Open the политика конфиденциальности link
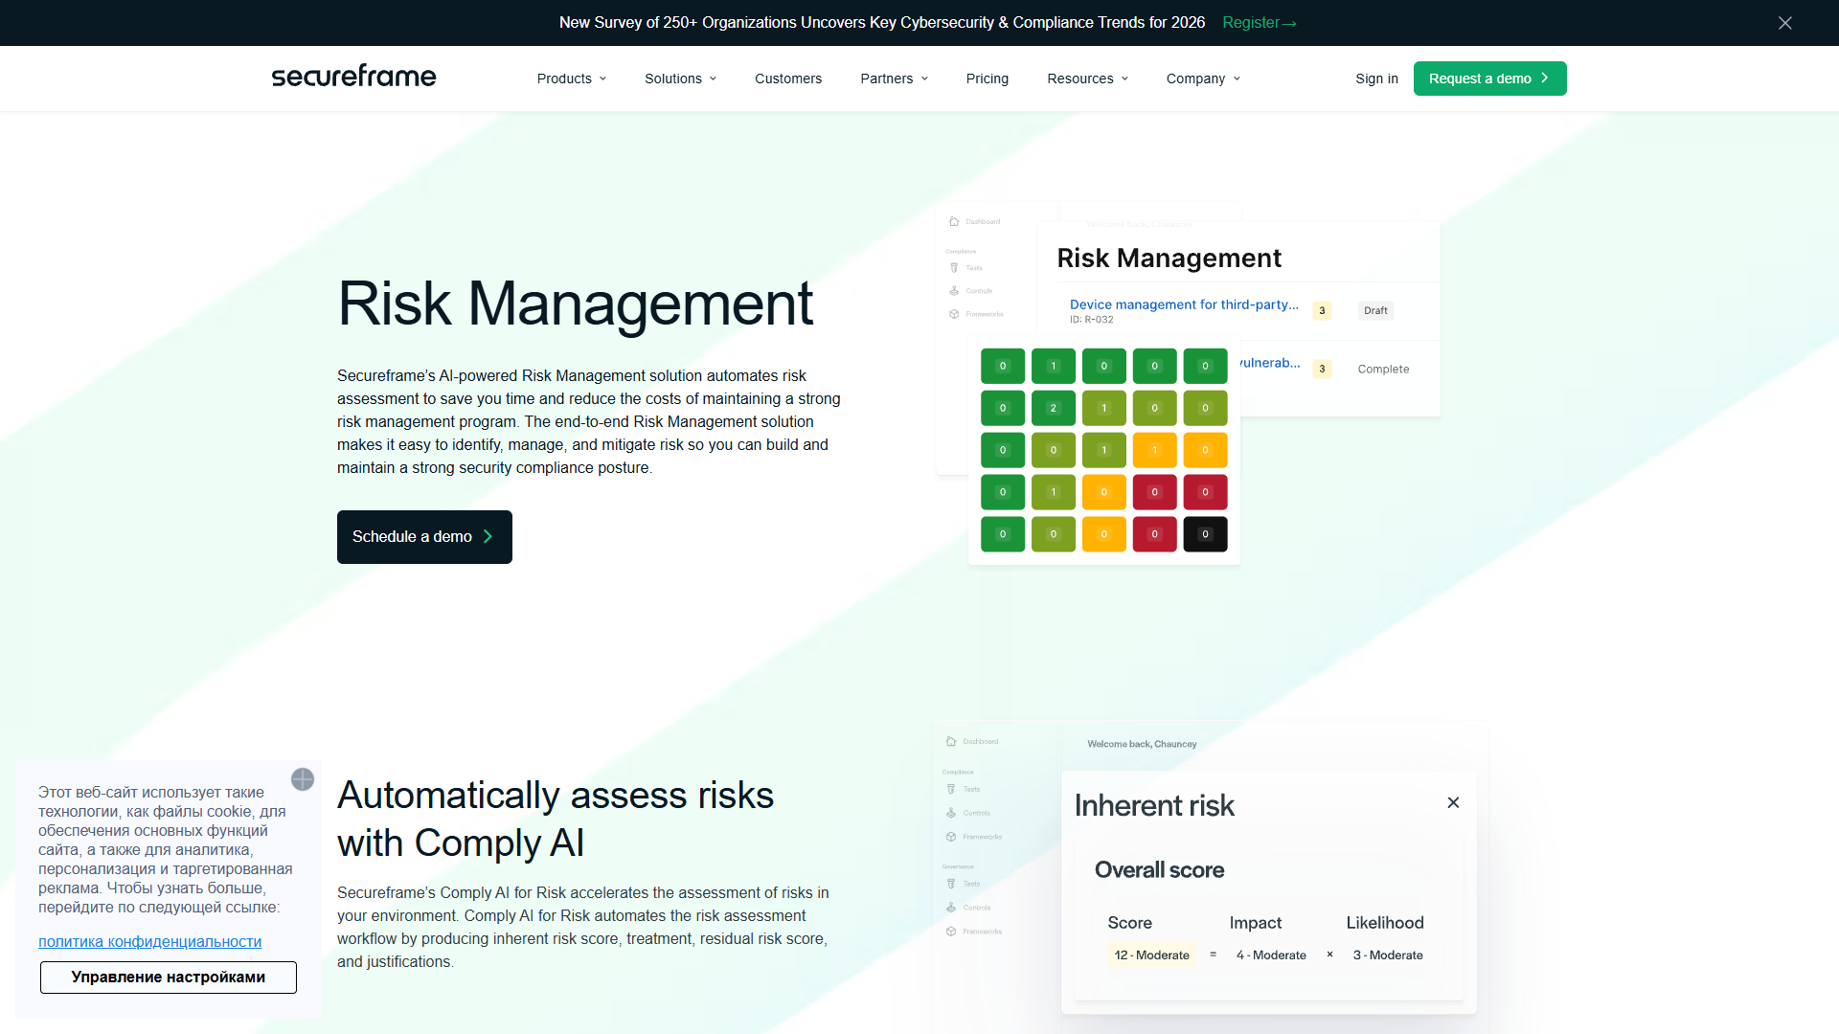This screenshot has width=1839, height=1034. (x=150, y=942)
